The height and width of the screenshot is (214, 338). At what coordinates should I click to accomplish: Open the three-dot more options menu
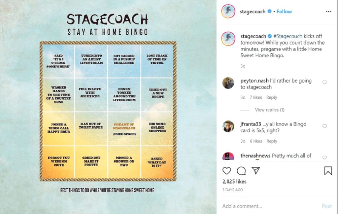328,12
